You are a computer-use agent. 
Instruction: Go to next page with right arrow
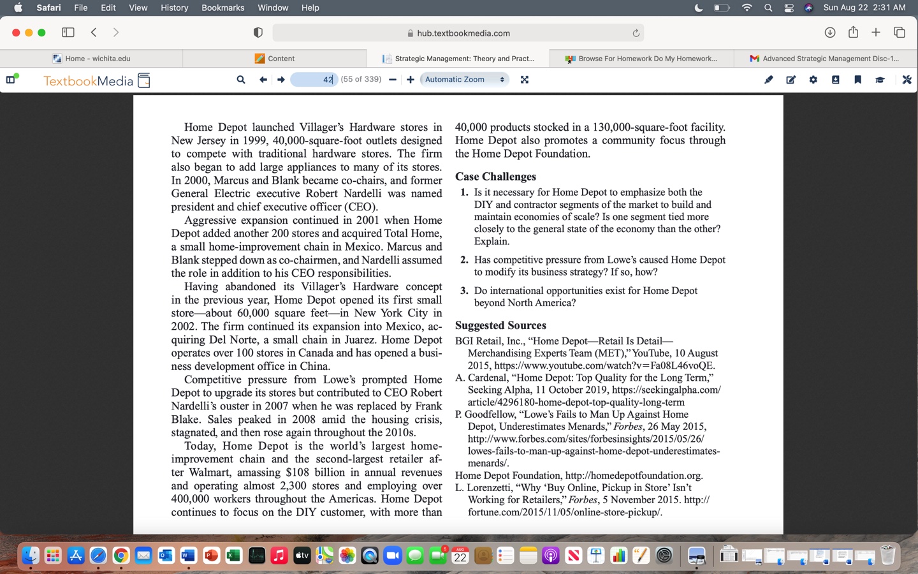[x=280, y=80]
